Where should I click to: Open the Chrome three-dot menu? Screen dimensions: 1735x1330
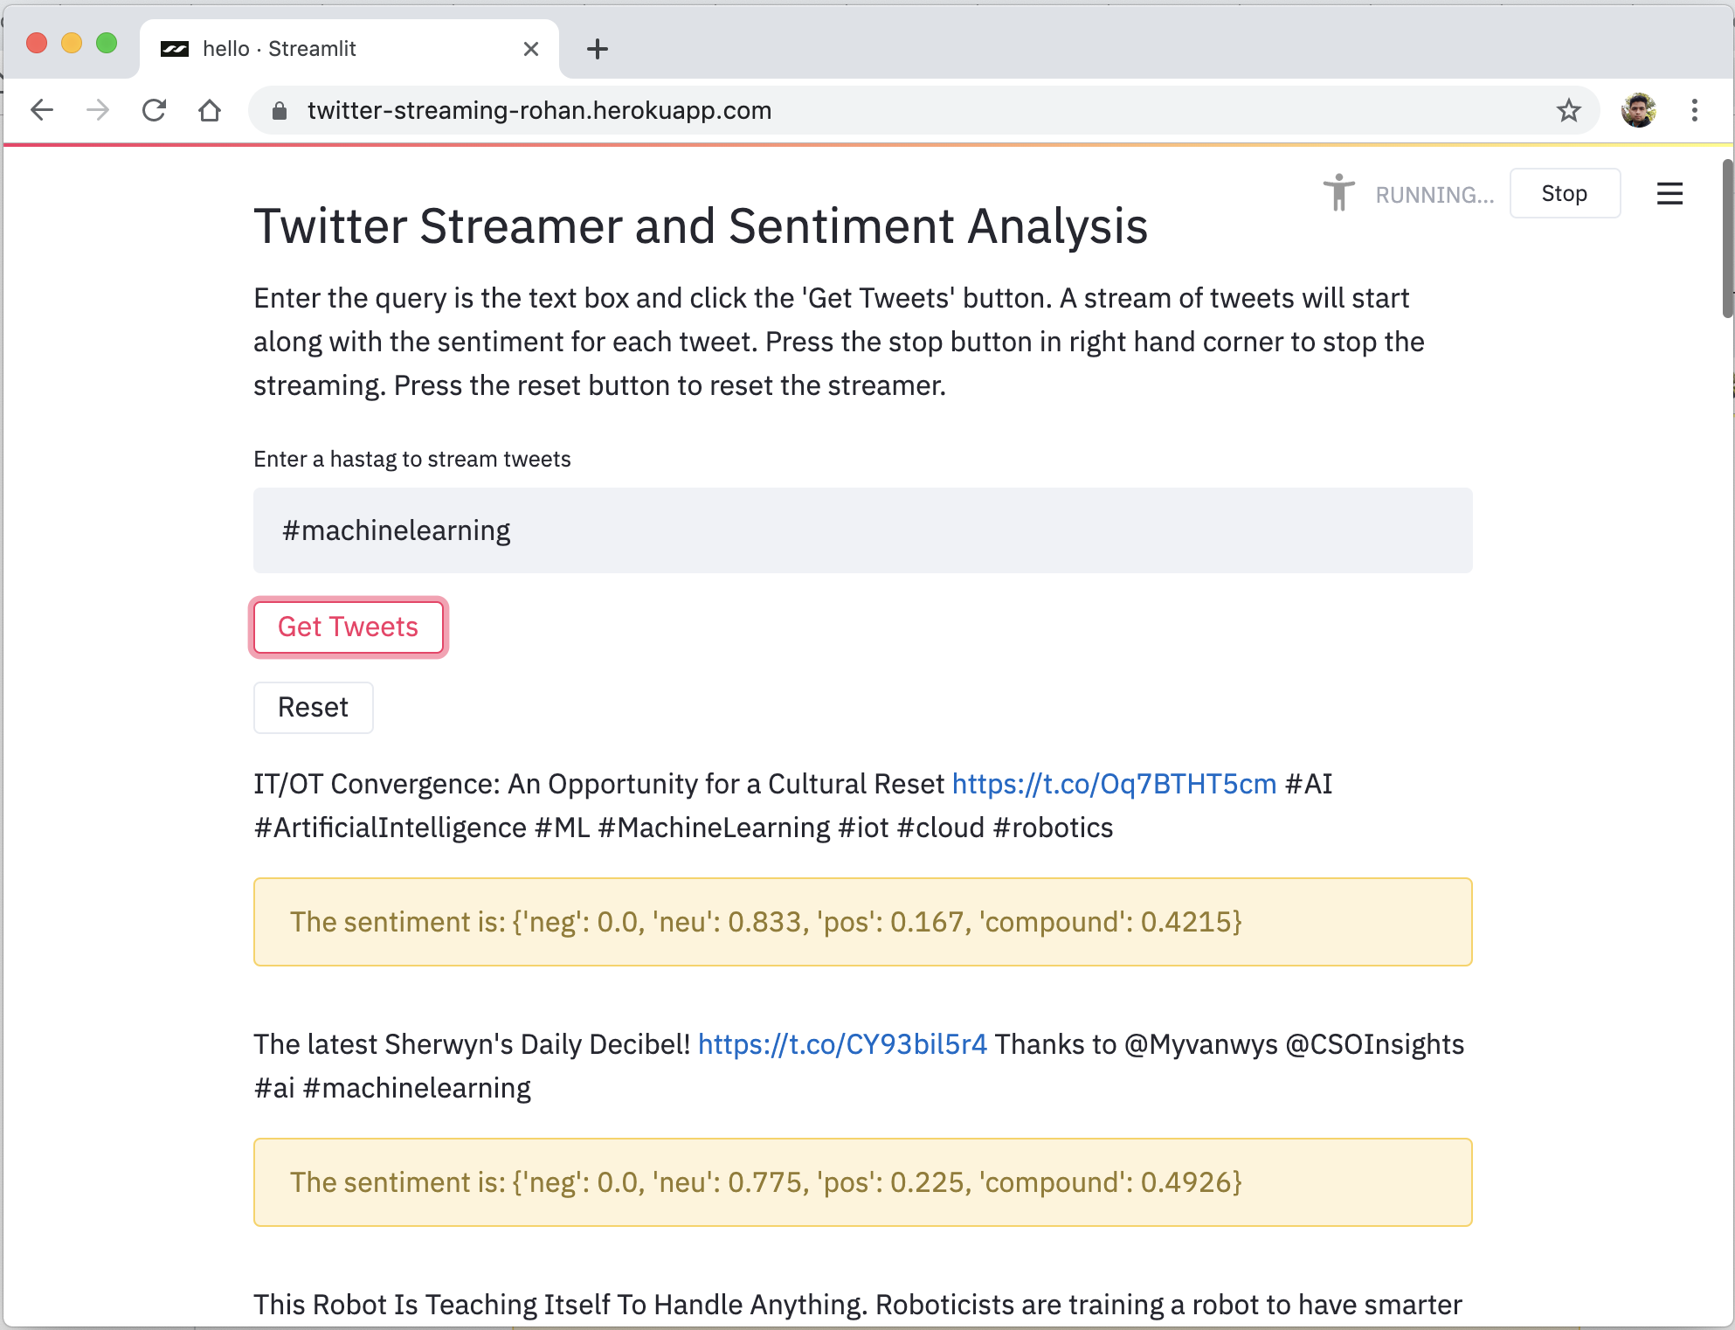point(1694,110)
